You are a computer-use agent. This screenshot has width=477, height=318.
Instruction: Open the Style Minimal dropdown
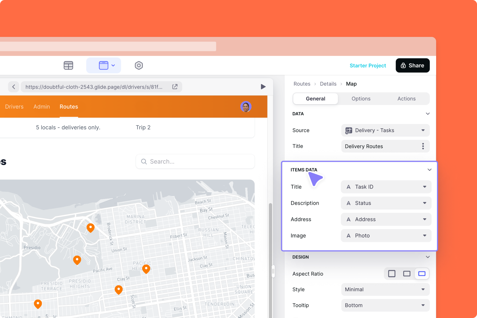pyautogui.click(x=385, y=290)
